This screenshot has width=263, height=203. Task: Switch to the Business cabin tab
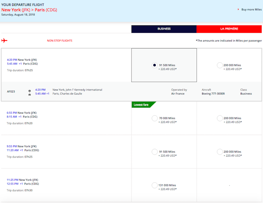[x=164, y=29]
